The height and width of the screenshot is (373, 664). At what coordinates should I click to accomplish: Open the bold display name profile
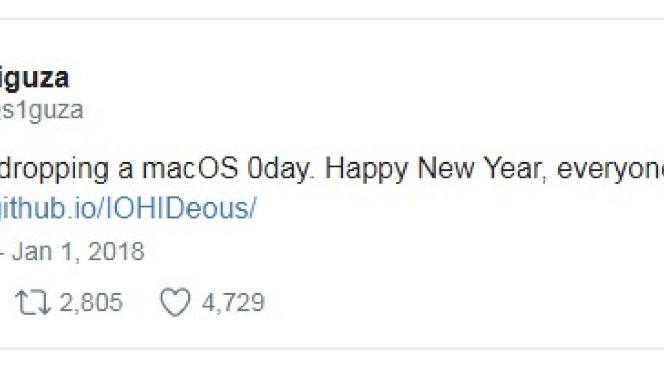[x=34, y=79]
